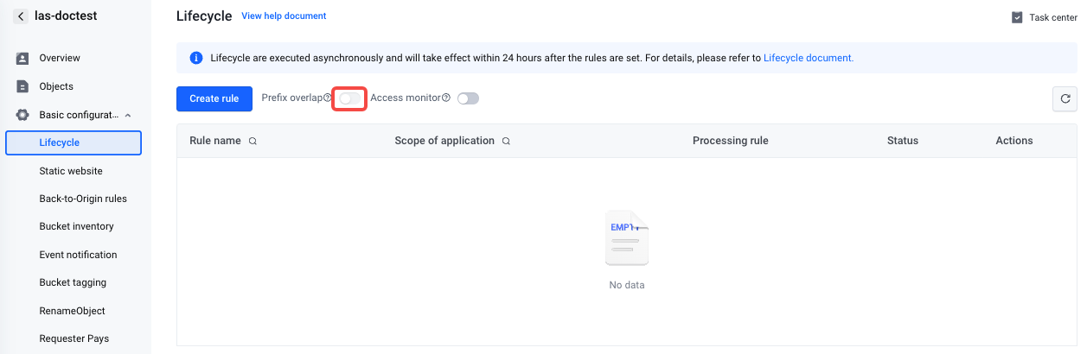The height and width of the screenshot is (354, 1087).
Task: Click the Task center checklist icon
Action: pyautogui.click(x=1017, y=17)
